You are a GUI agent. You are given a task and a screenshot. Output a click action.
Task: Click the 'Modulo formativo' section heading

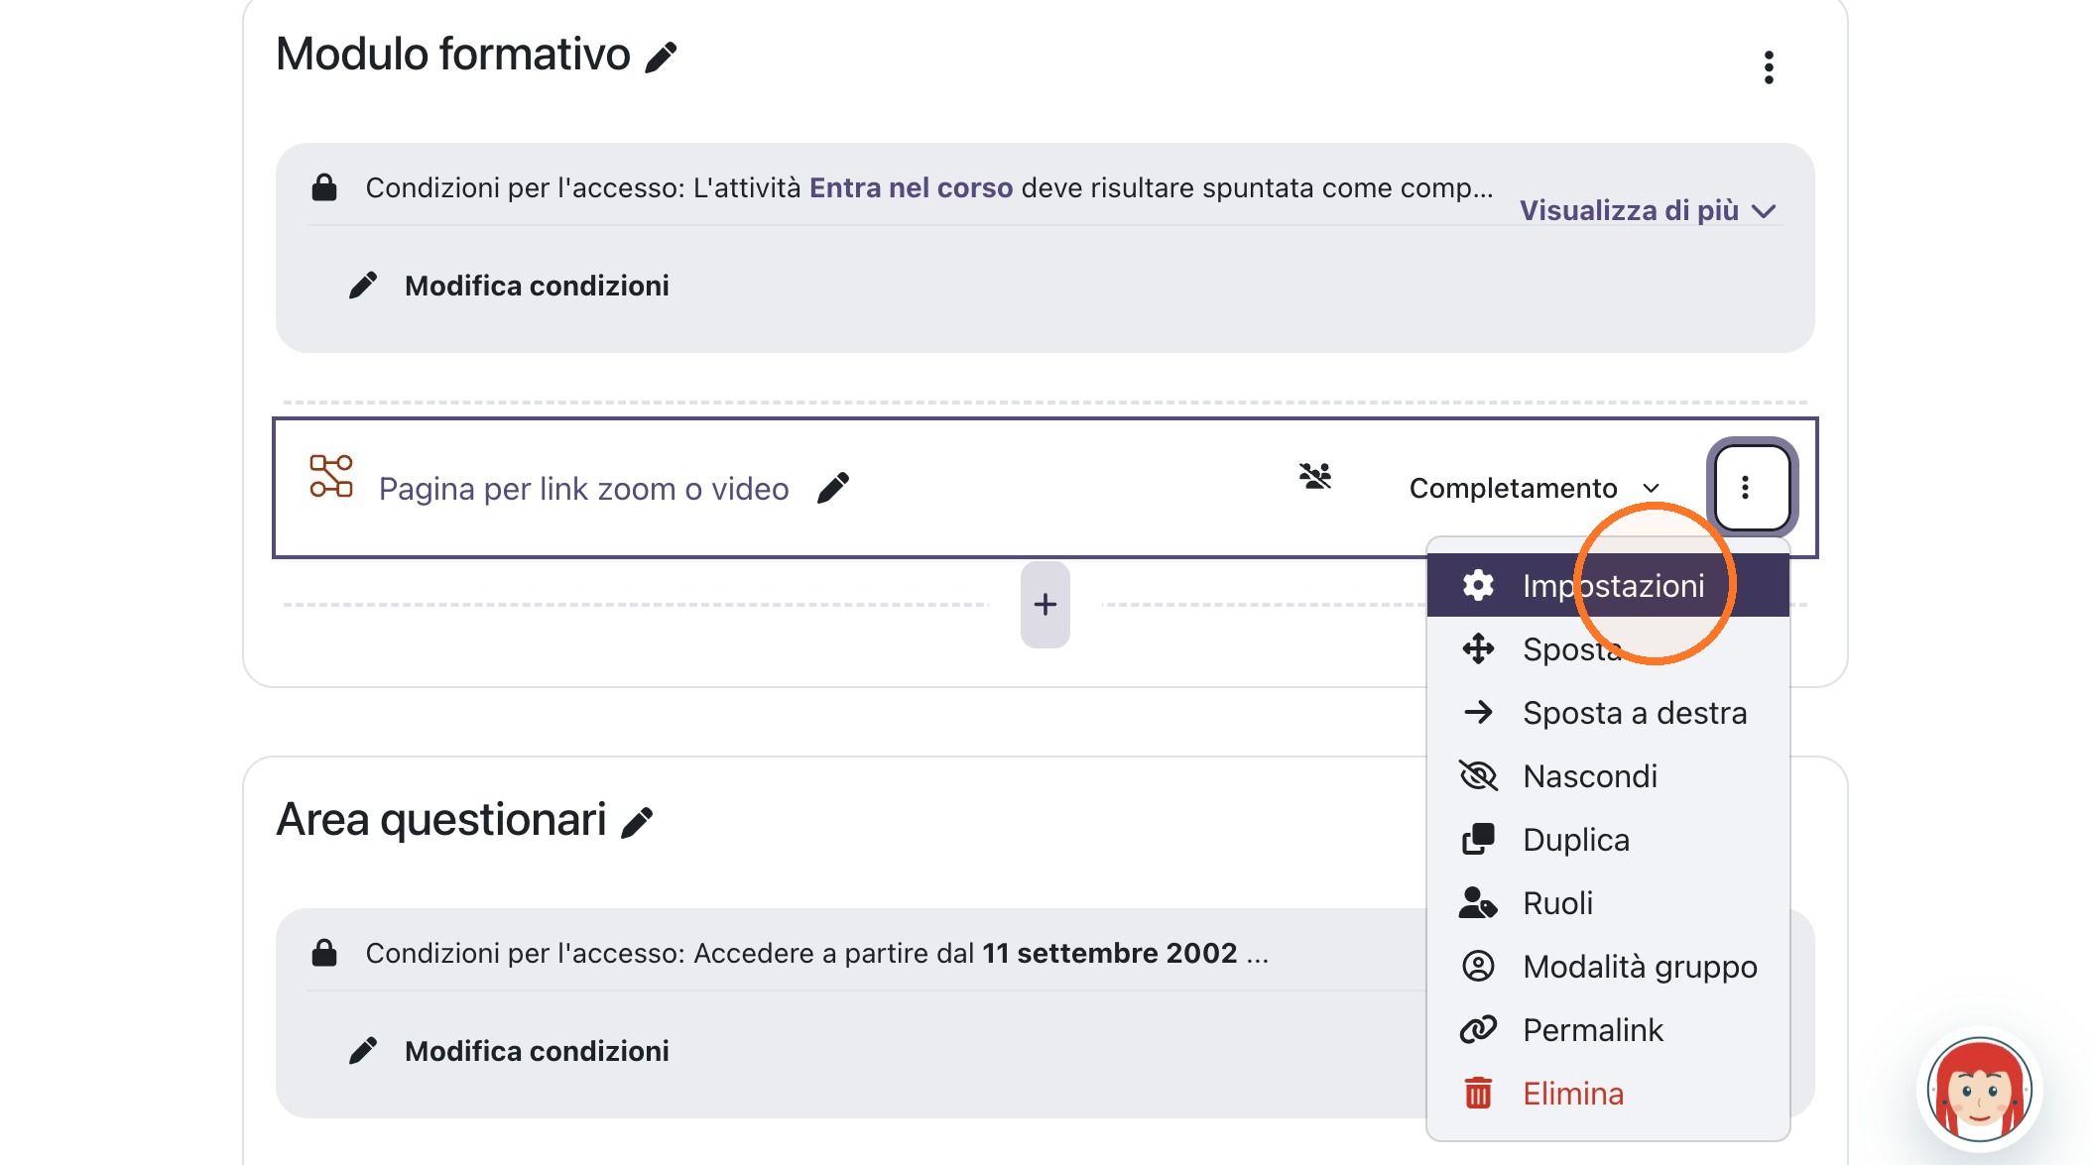pos(452,55)
